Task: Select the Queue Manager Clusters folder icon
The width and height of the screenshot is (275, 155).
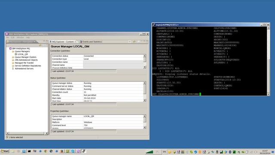Action: (13, 57)
